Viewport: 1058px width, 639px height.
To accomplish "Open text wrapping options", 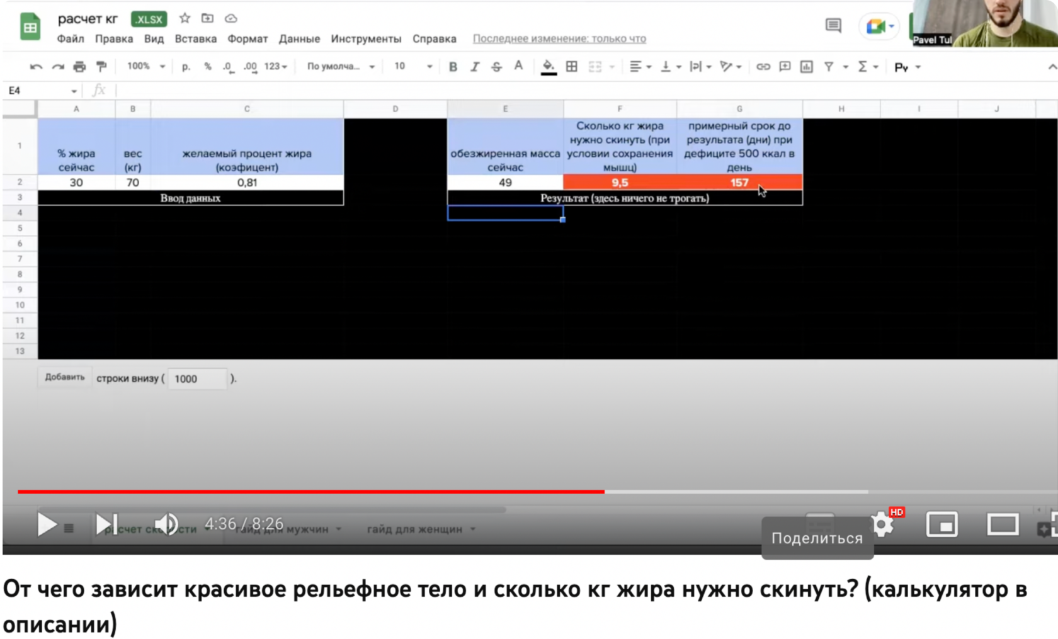I will (x=700, y=67).
